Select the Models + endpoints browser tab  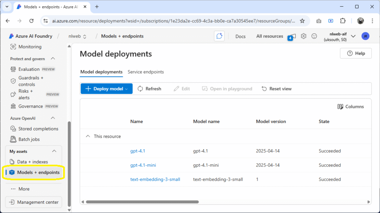(x=51, y=7)
